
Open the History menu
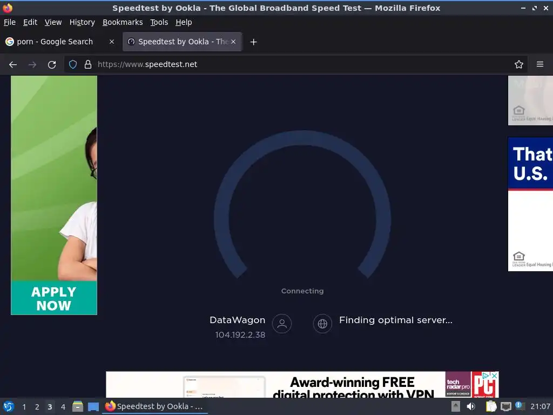[82, 22]
